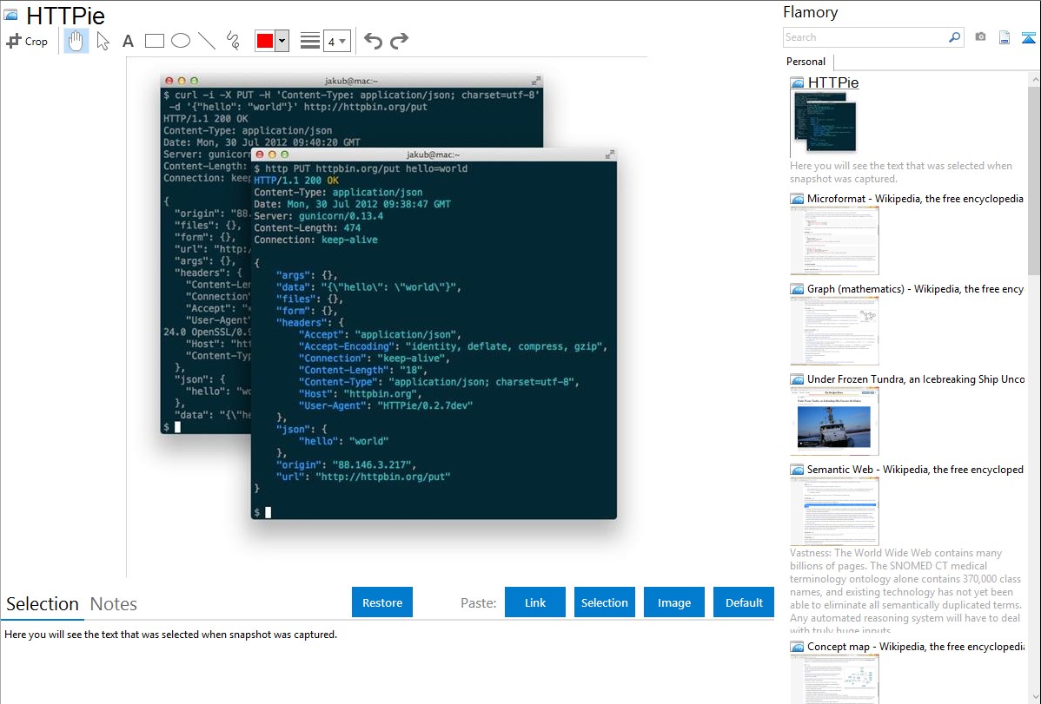Select the icebreaking ship snapshot thumbnail
The width and height of the screenshot is (1041, 704).
point(834,421)
